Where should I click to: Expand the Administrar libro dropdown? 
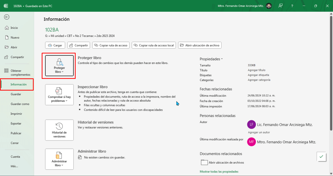click(x=59, y=159)
